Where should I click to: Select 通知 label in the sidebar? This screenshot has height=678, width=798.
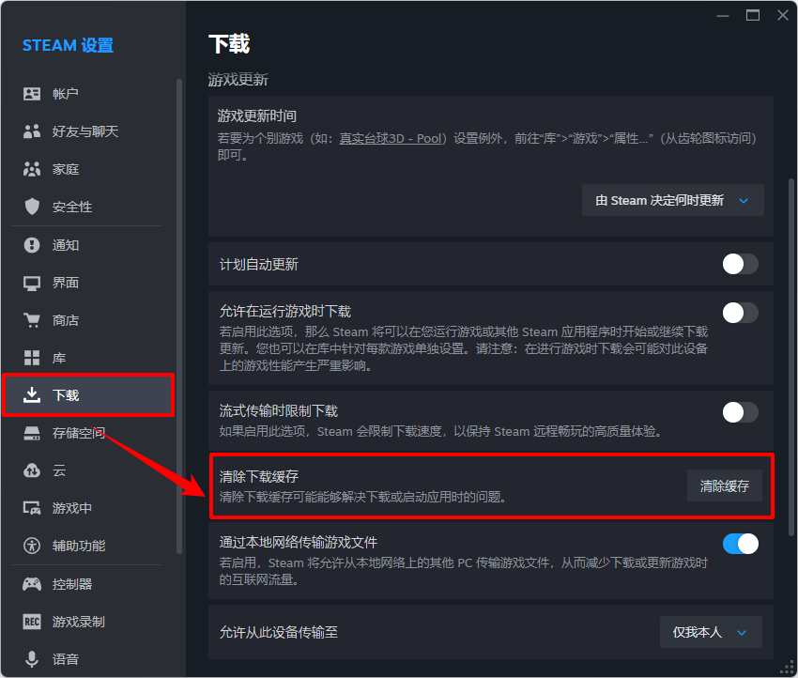point(66,245)
